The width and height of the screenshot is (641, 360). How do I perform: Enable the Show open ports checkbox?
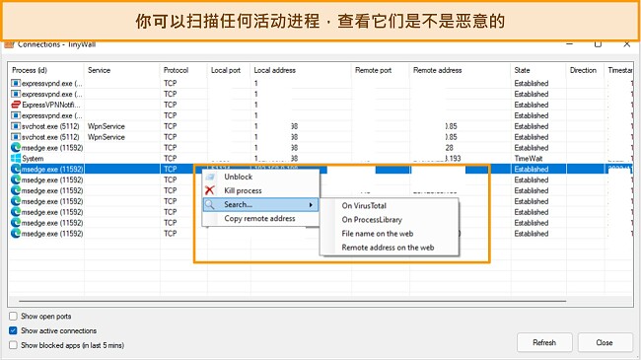[13, 317]
